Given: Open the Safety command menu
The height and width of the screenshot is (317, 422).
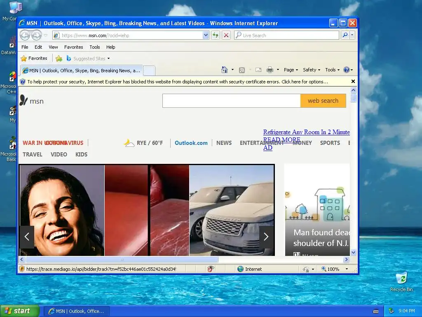Looking at the screenshot, I should point(312,70).
